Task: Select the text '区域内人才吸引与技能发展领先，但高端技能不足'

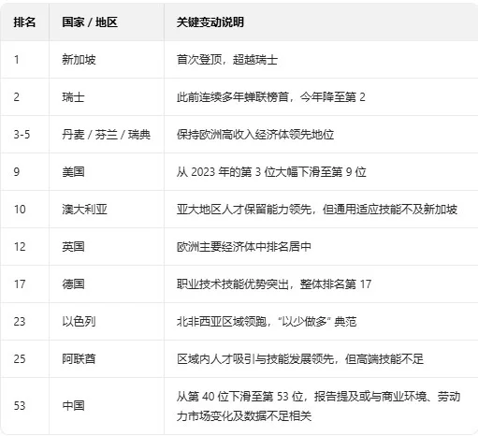Action: pyautogui.click(x=300, y=358)
